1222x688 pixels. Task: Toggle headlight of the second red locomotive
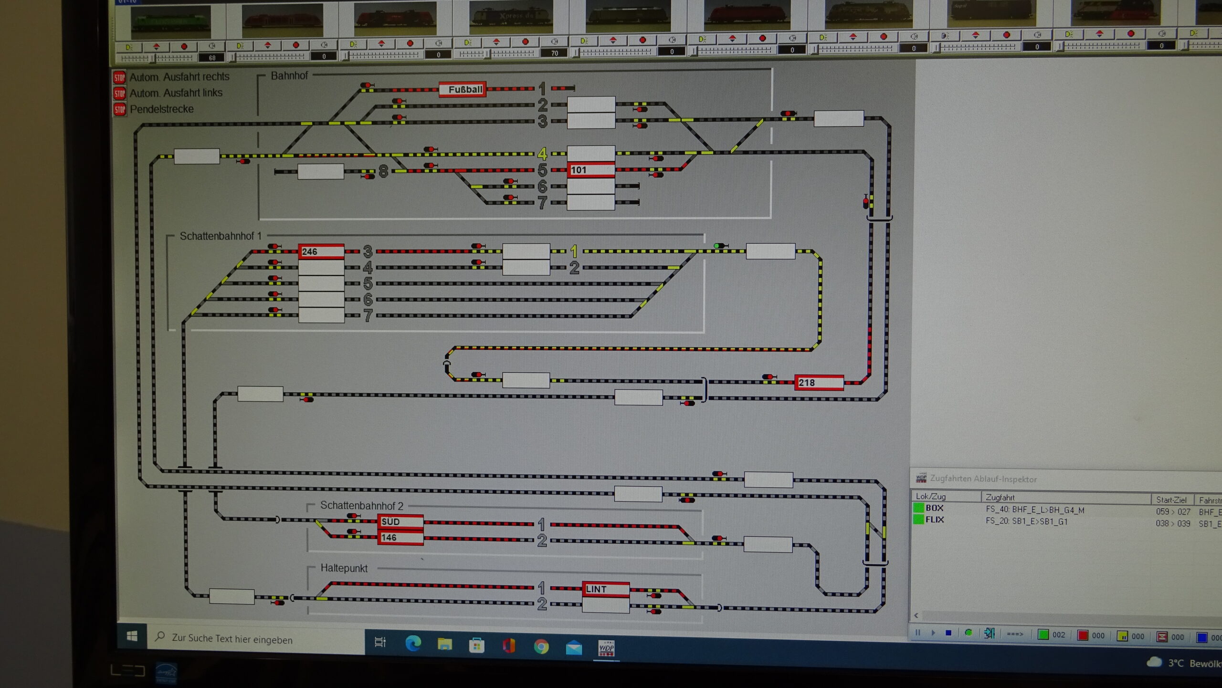240,46
